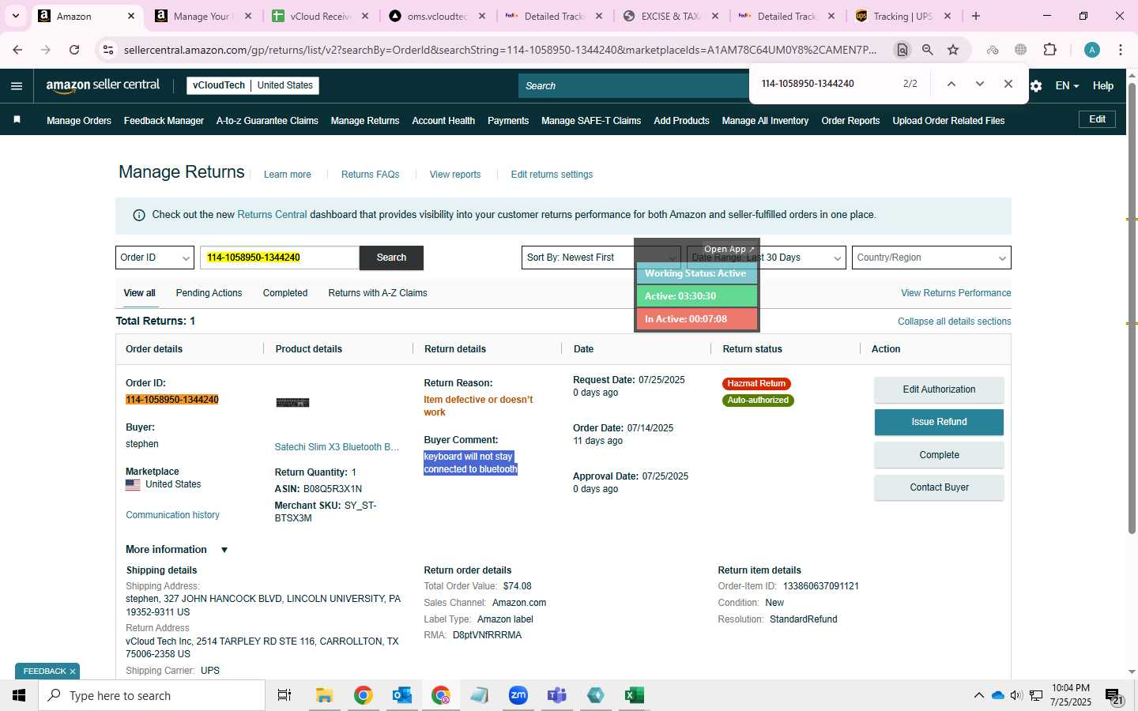Image resolution: width=1138 pixels, height=711 pixels.
Task: Click Collapse all details sections link
Action: (x=955, y=322)
